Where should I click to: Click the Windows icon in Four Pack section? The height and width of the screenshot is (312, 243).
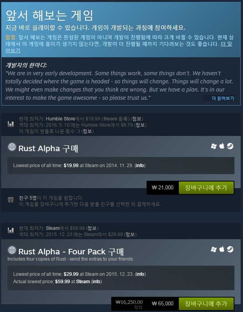(x=213, y=249)
